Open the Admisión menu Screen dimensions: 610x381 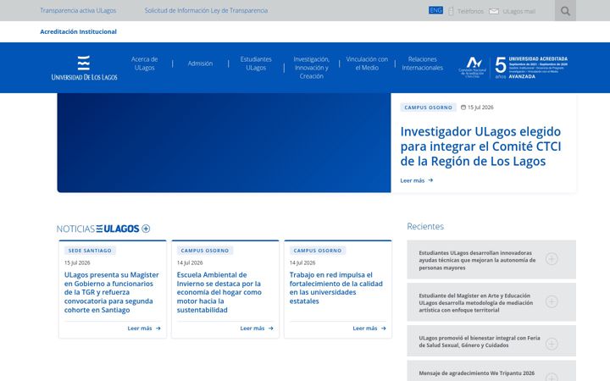tap(200, 63)
